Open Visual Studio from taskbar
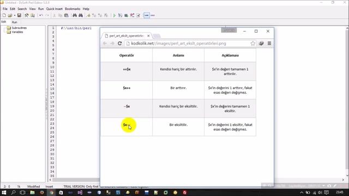This screenshot has width=349, height=196. click(80, 192)
